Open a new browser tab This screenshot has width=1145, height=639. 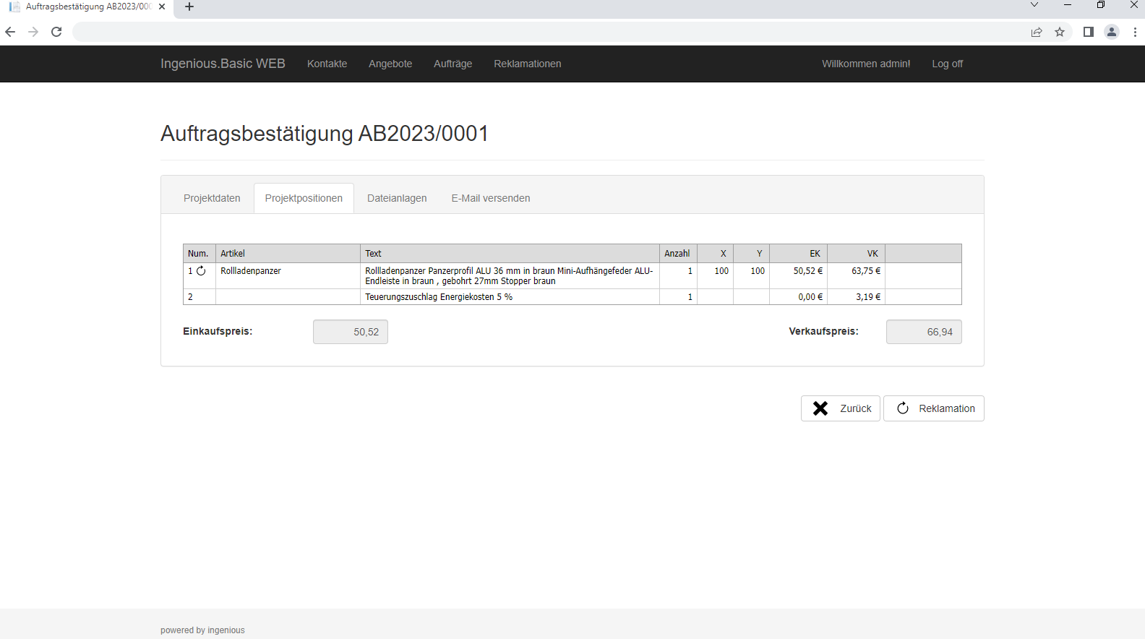tap(189, 7)
